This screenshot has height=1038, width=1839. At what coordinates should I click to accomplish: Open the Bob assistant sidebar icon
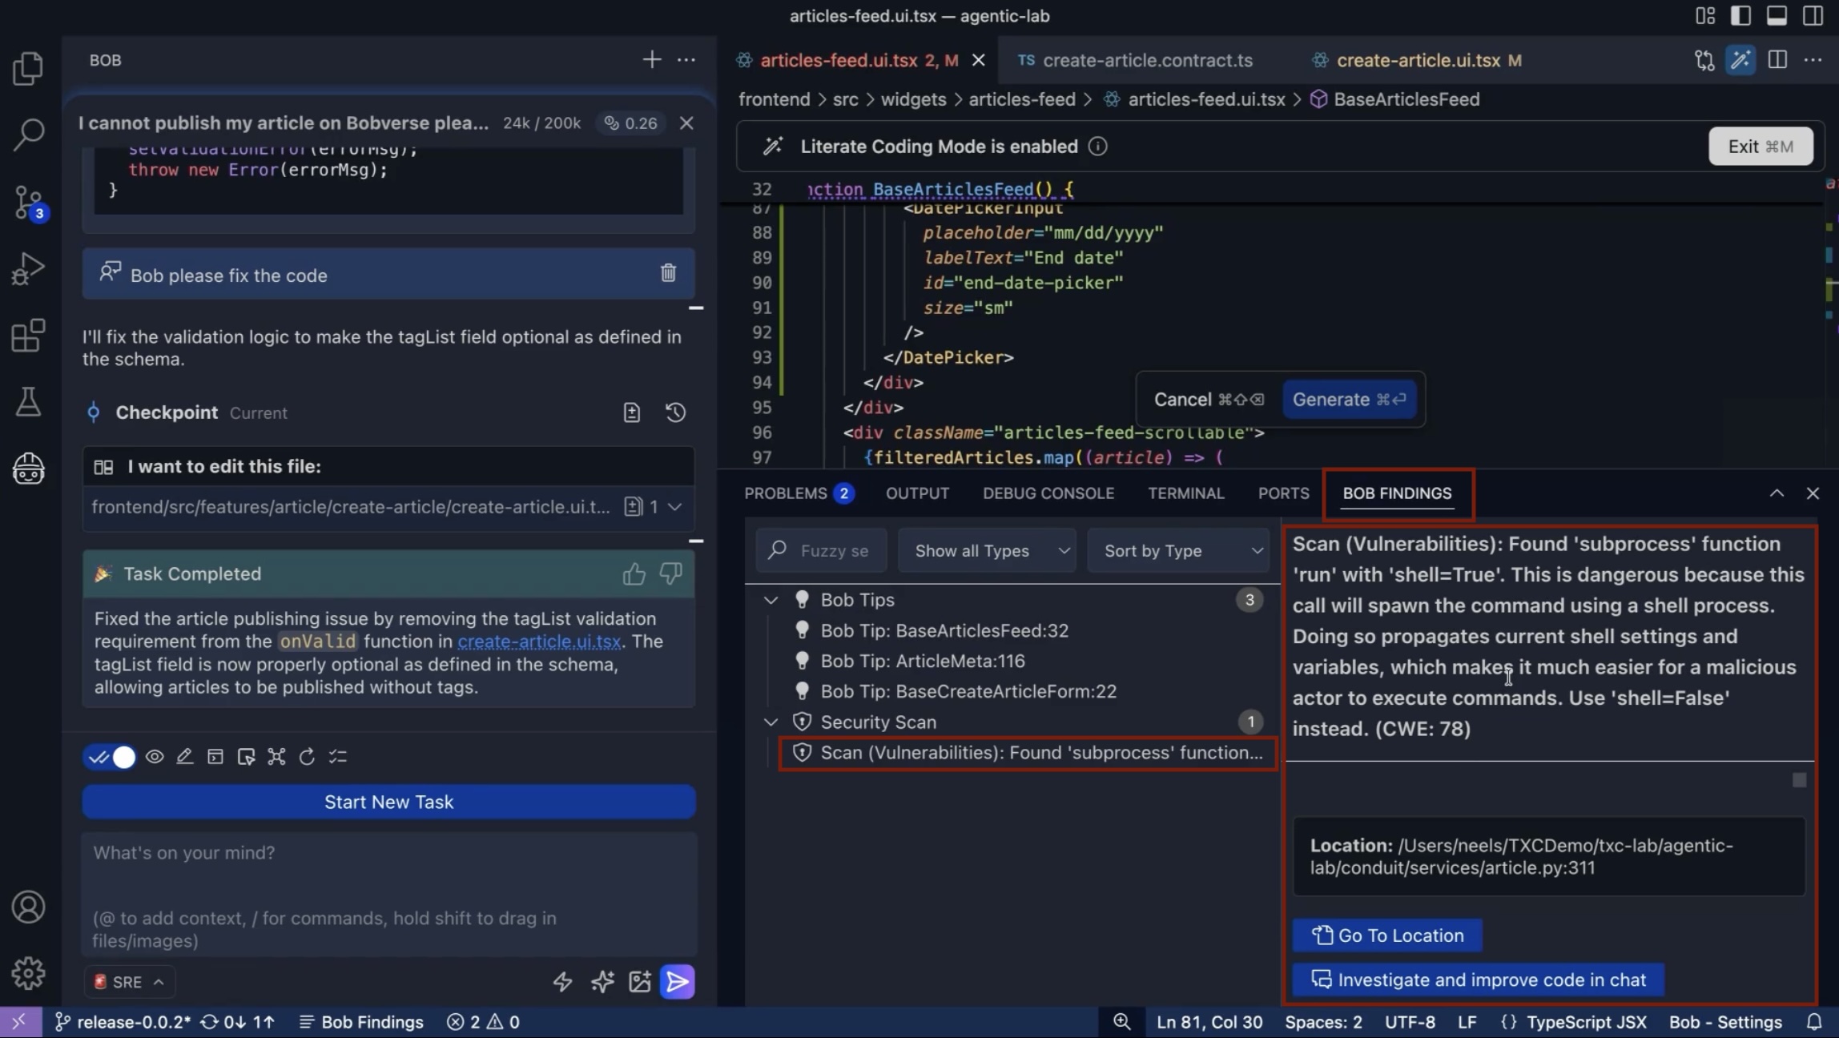[28, 469]
